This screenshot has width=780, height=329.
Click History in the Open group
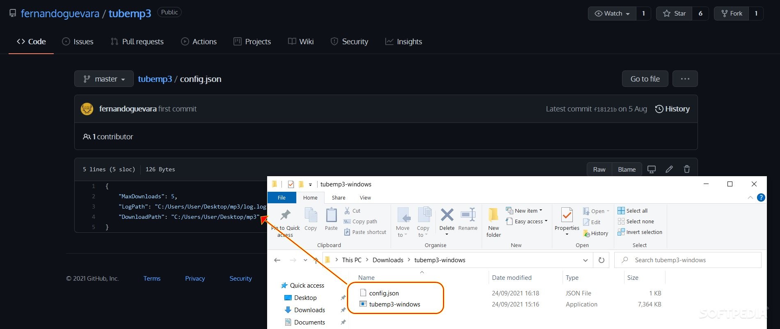(596, 233)
